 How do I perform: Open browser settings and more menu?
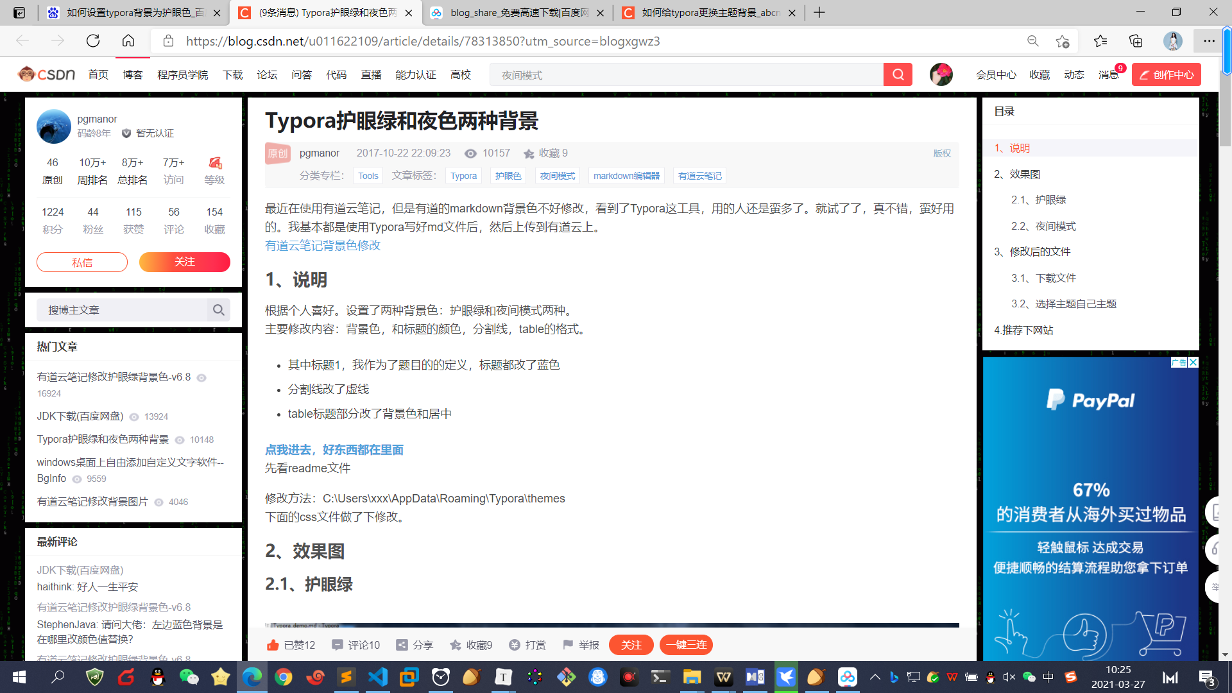[1209, 41]
